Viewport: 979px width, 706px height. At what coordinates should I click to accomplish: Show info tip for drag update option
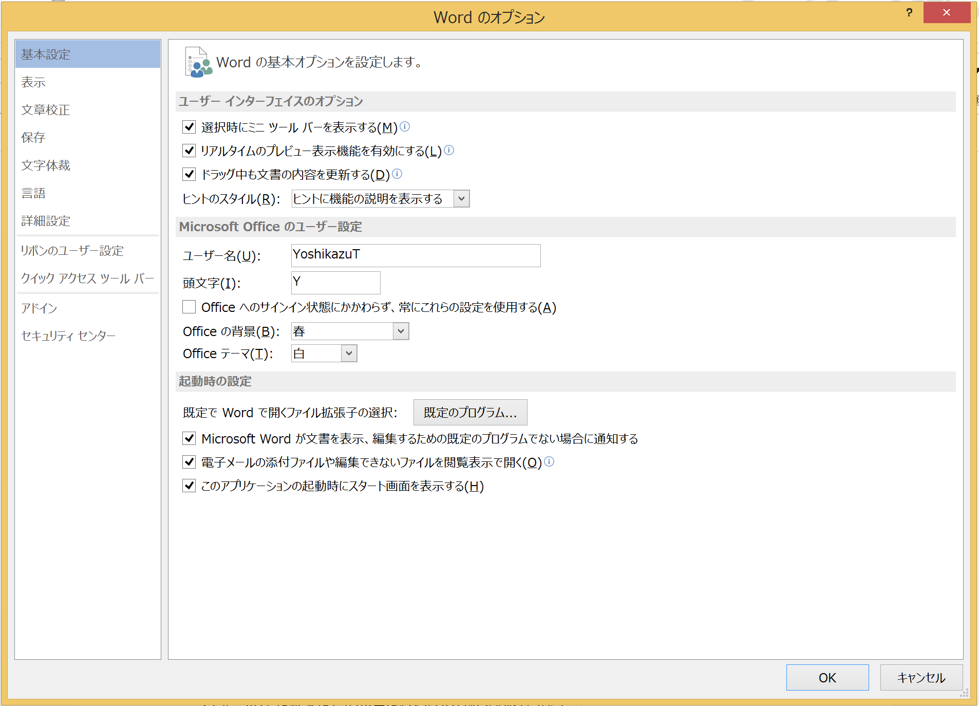(397, 174)
